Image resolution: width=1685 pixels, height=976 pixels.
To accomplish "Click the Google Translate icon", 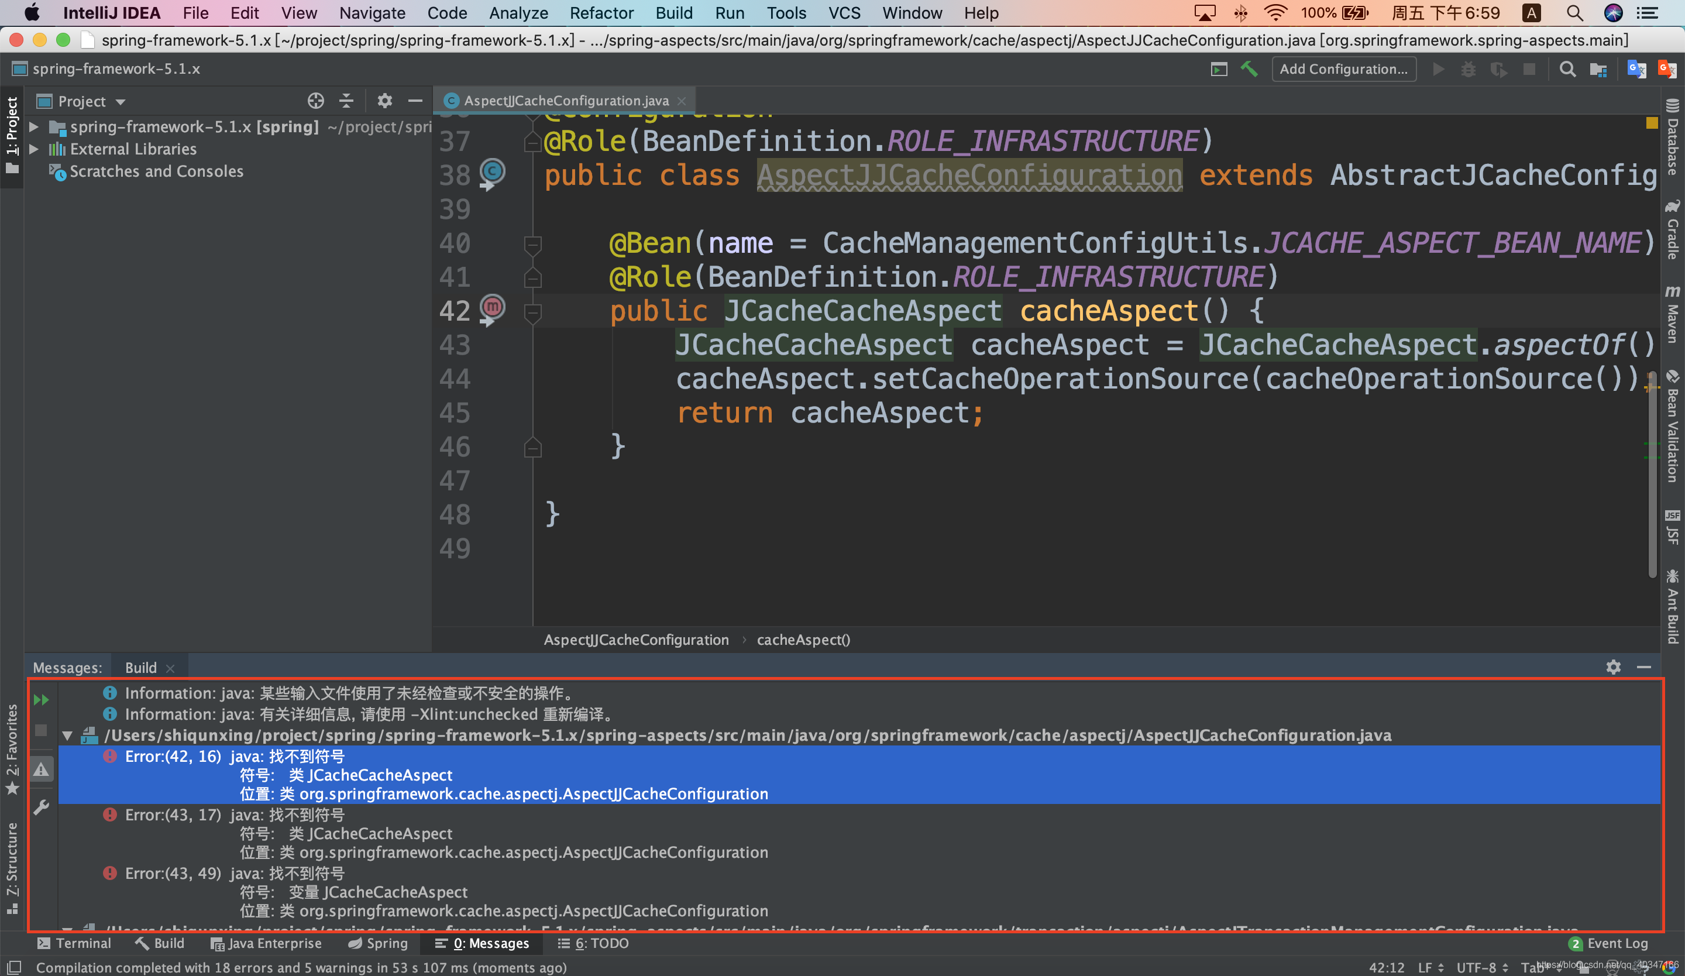I will pos(1637,70).
